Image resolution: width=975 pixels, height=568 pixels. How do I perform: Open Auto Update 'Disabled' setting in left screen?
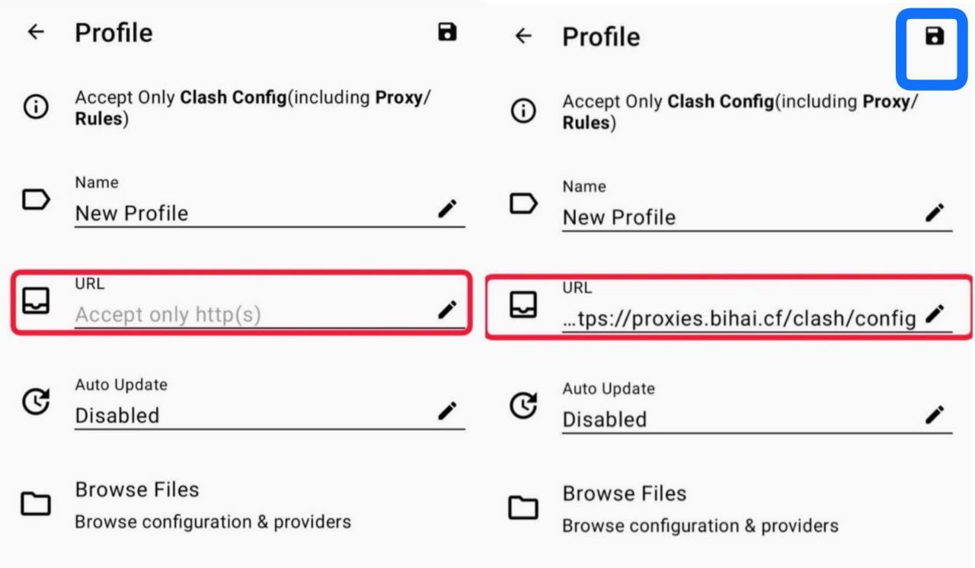251,416
